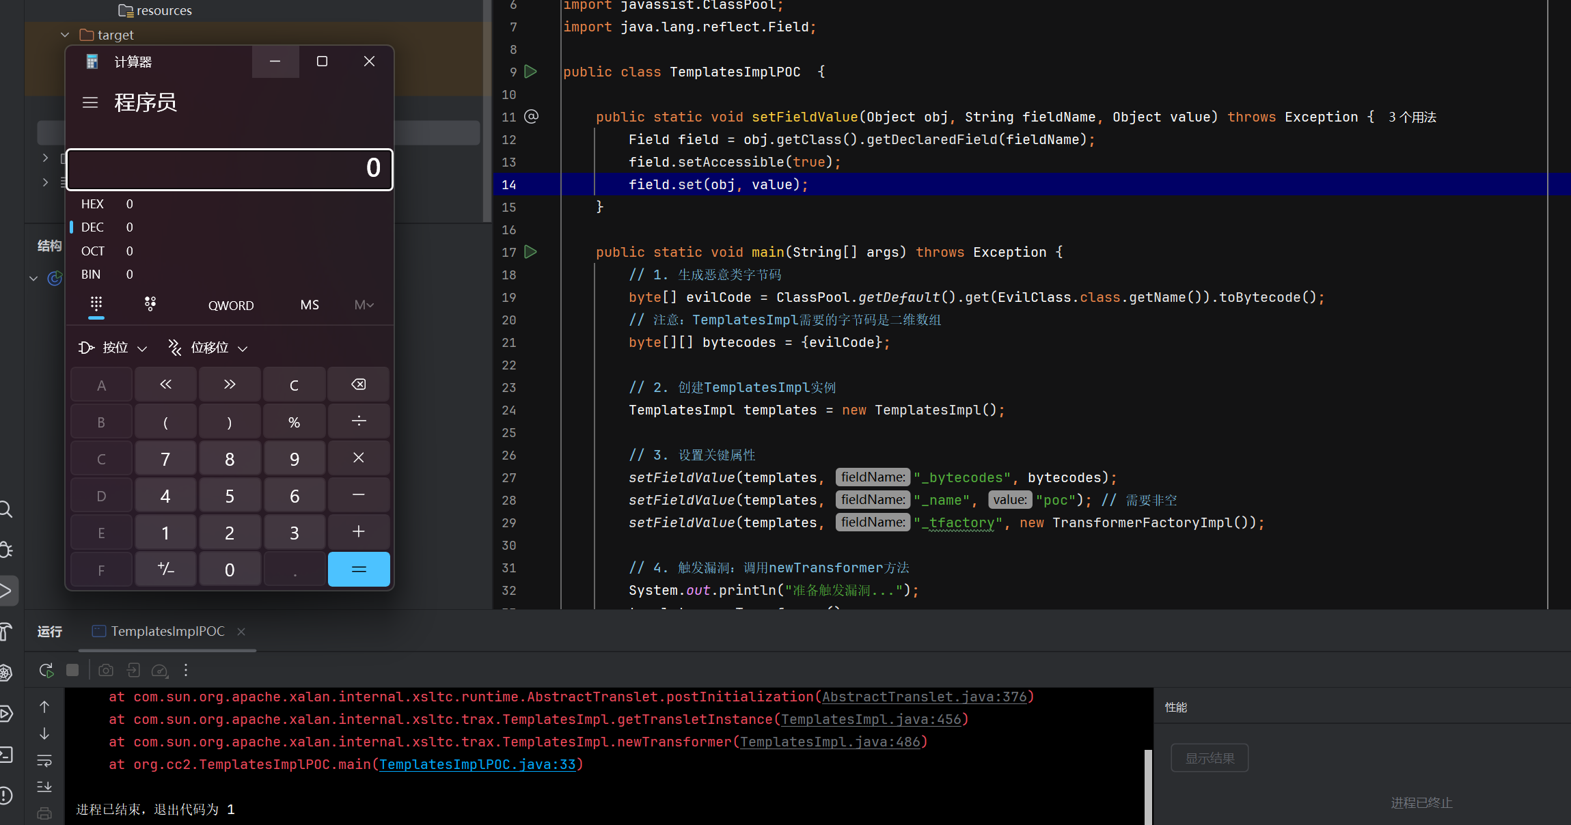Rerun TemplatesImplPOC in the run toolbar
The image size is (1571, 825).
pos(46,670)
